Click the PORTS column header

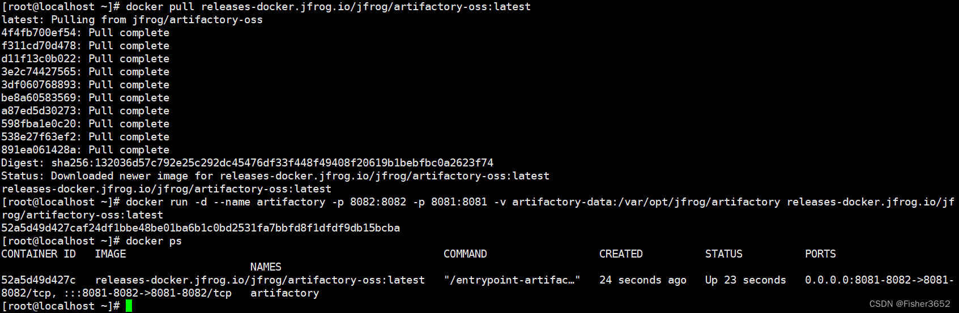820,254
